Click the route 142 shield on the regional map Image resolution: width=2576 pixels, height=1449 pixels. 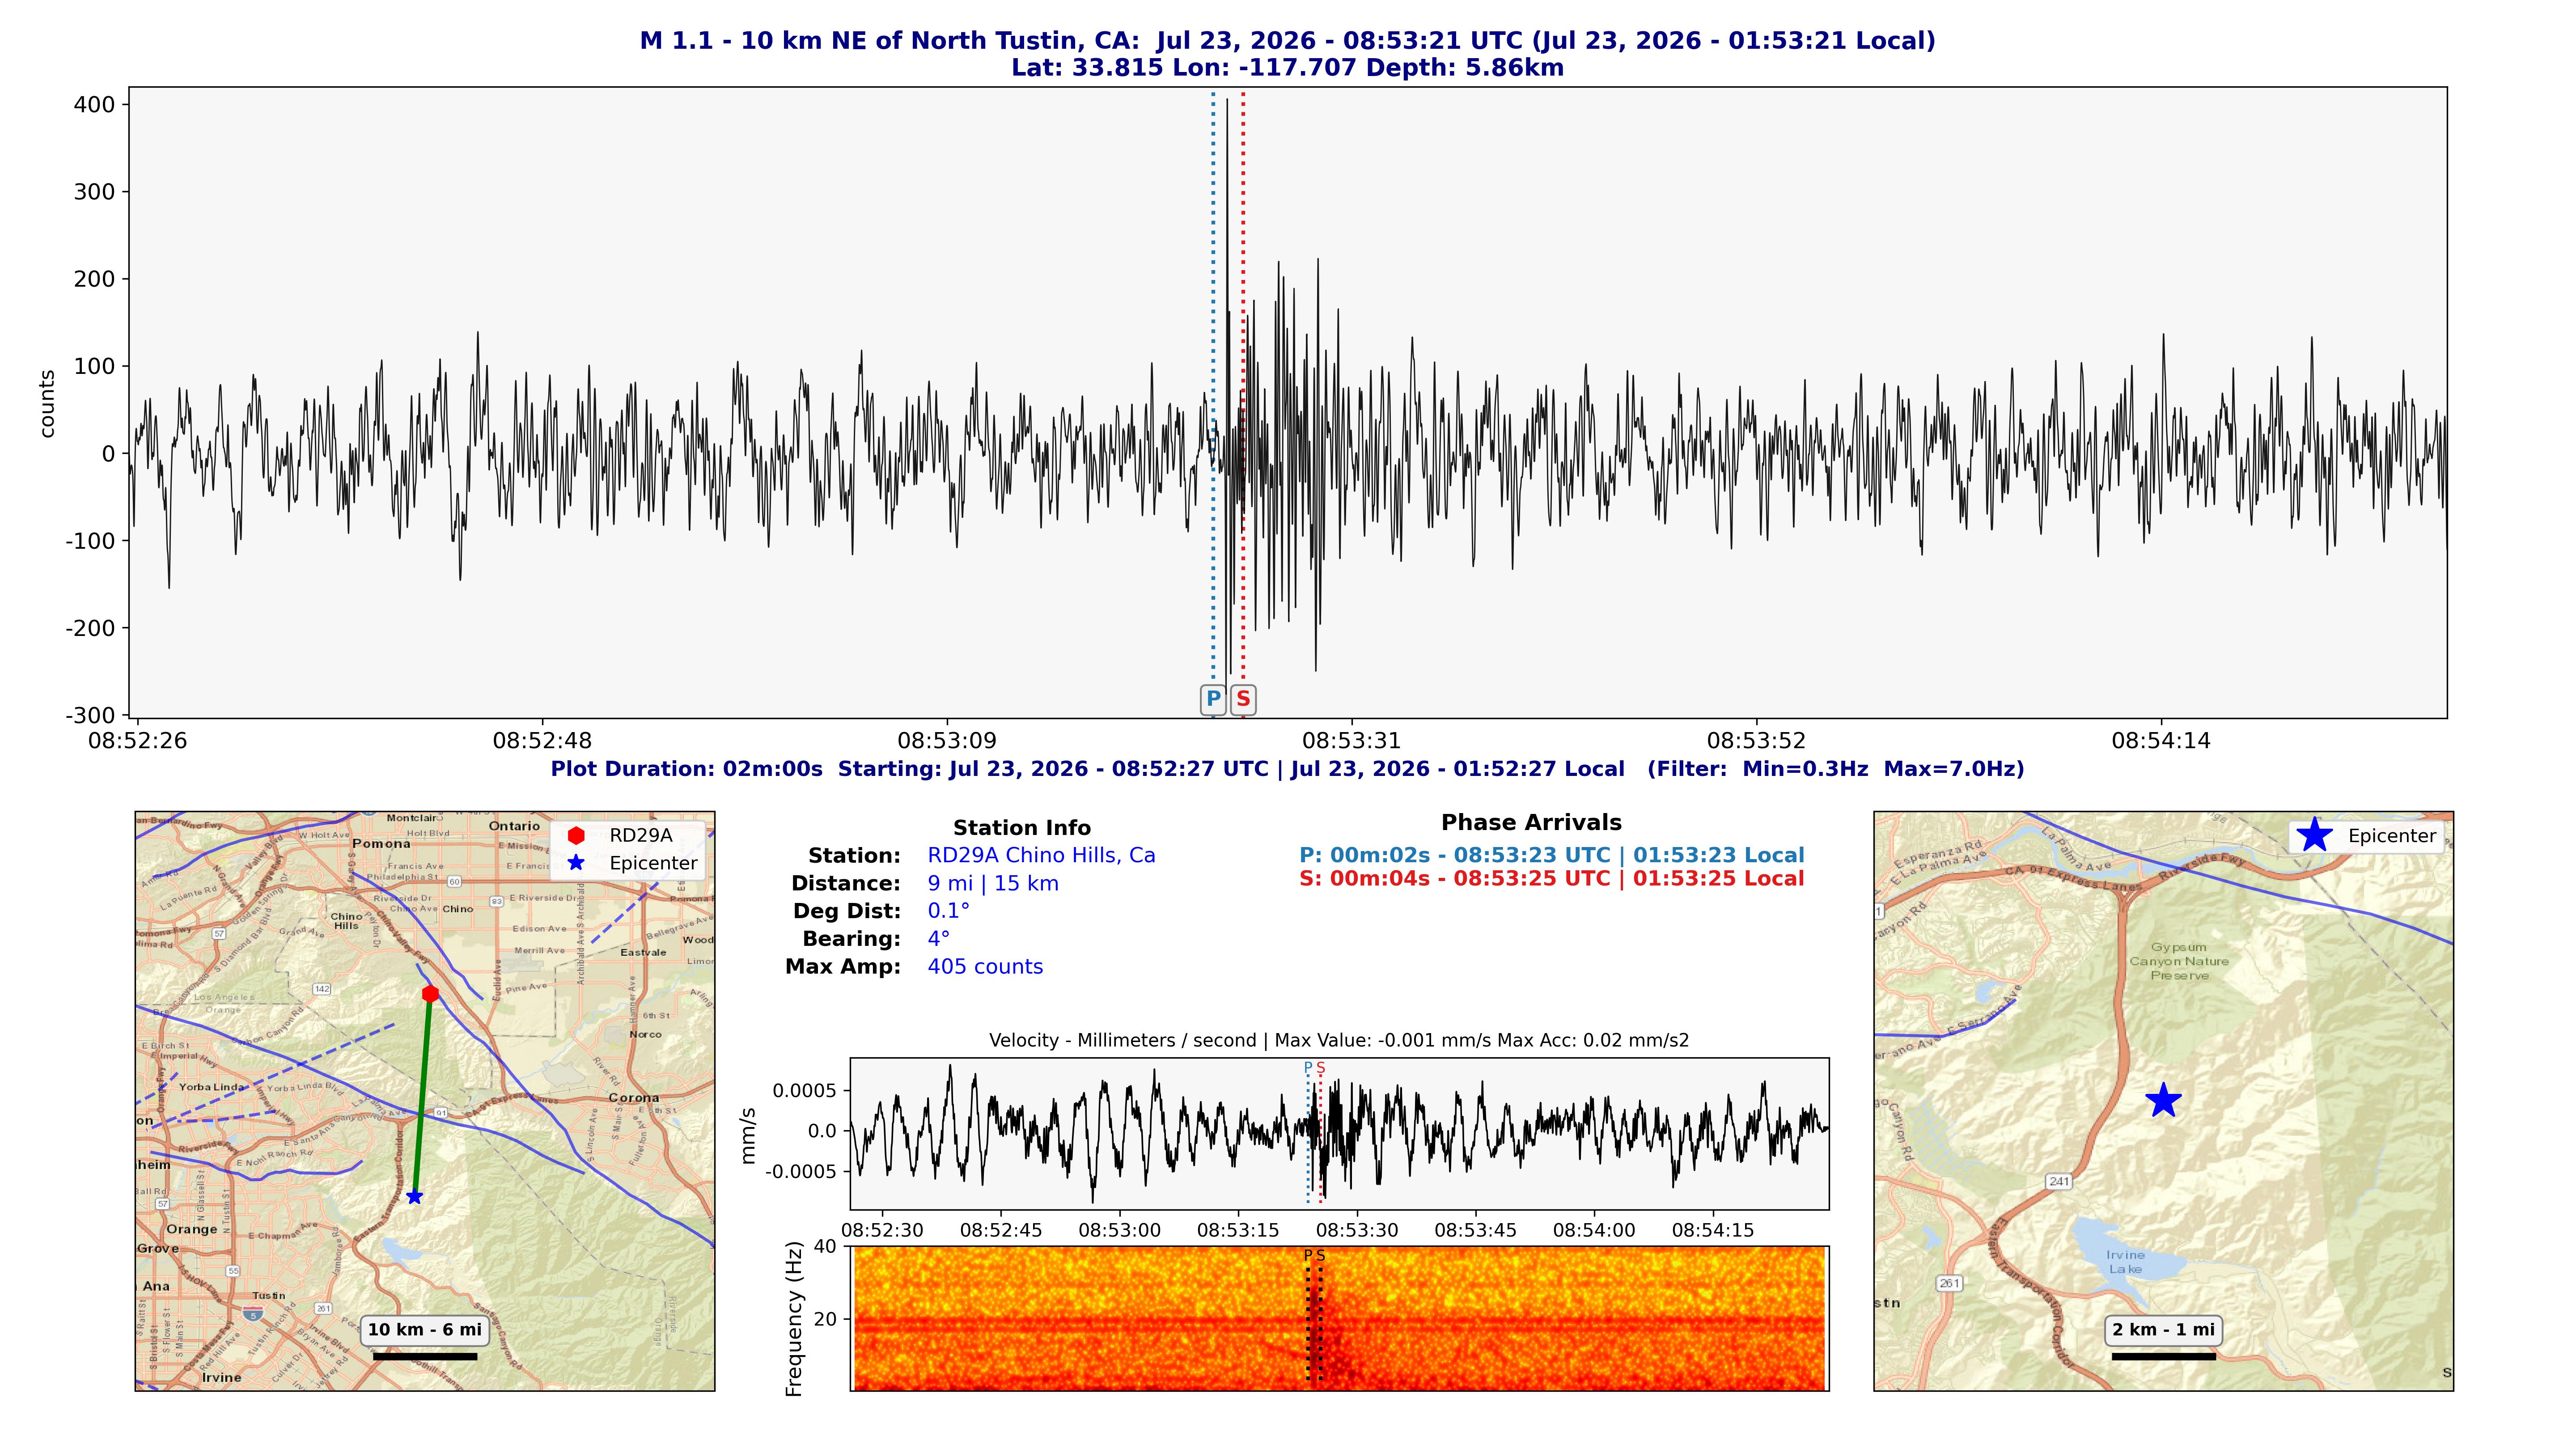pyautogui.click(x=322, y=989)
